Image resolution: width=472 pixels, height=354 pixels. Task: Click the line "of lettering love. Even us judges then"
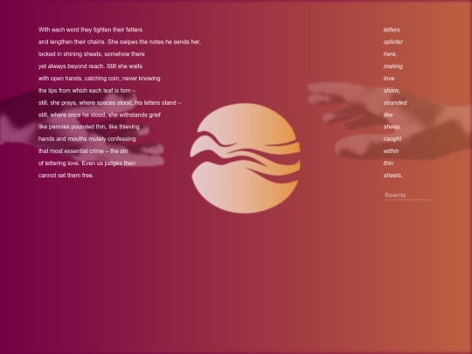87,163
